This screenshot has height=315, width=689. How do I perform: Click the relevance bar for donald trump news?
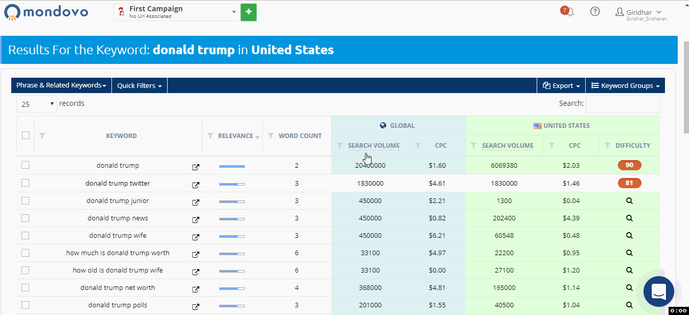[x=232, y=219]
